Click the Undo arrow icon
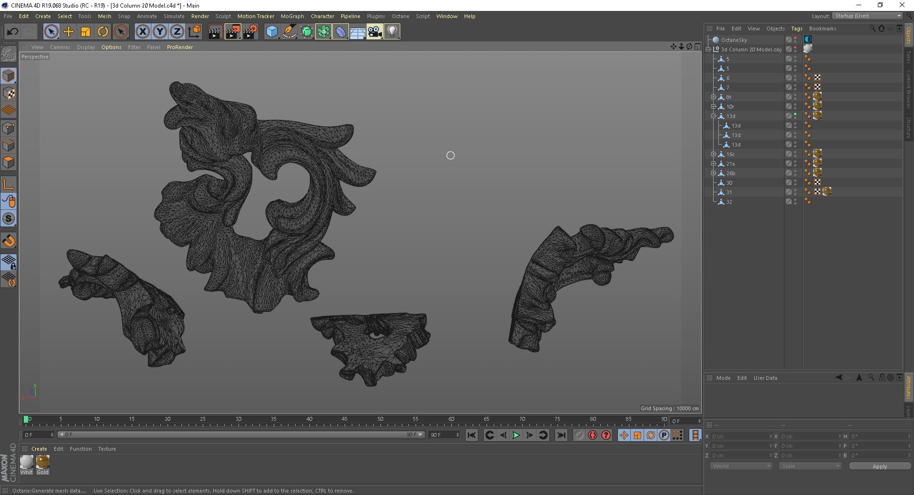914x495 pixels. [x=12, y=32]
